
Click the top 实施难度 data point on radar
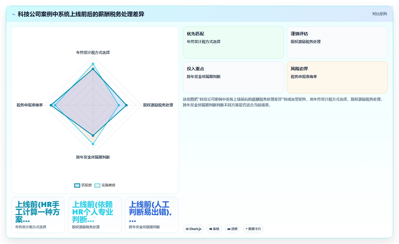click(x=93, y=64)
